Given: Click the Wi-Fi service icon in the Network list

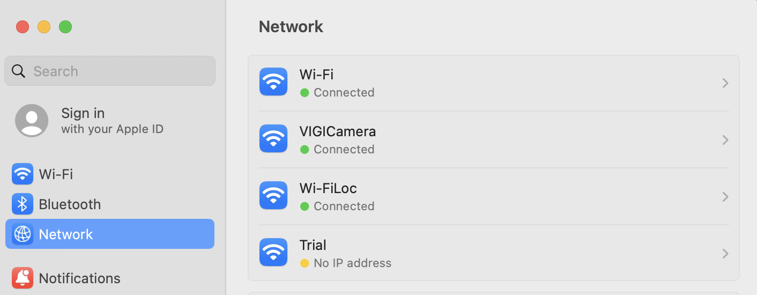Looking at the screenshot, I should (x=273, y=82).
